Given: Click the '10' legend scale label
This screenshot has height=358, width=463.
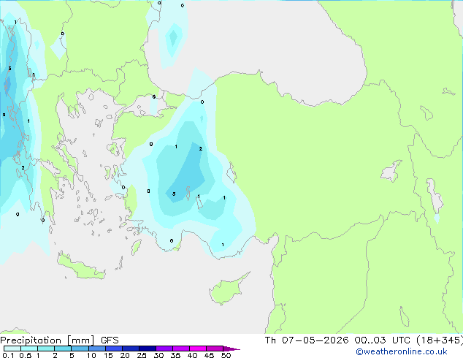Looking at the screenshot, I should tap(91, 355).
